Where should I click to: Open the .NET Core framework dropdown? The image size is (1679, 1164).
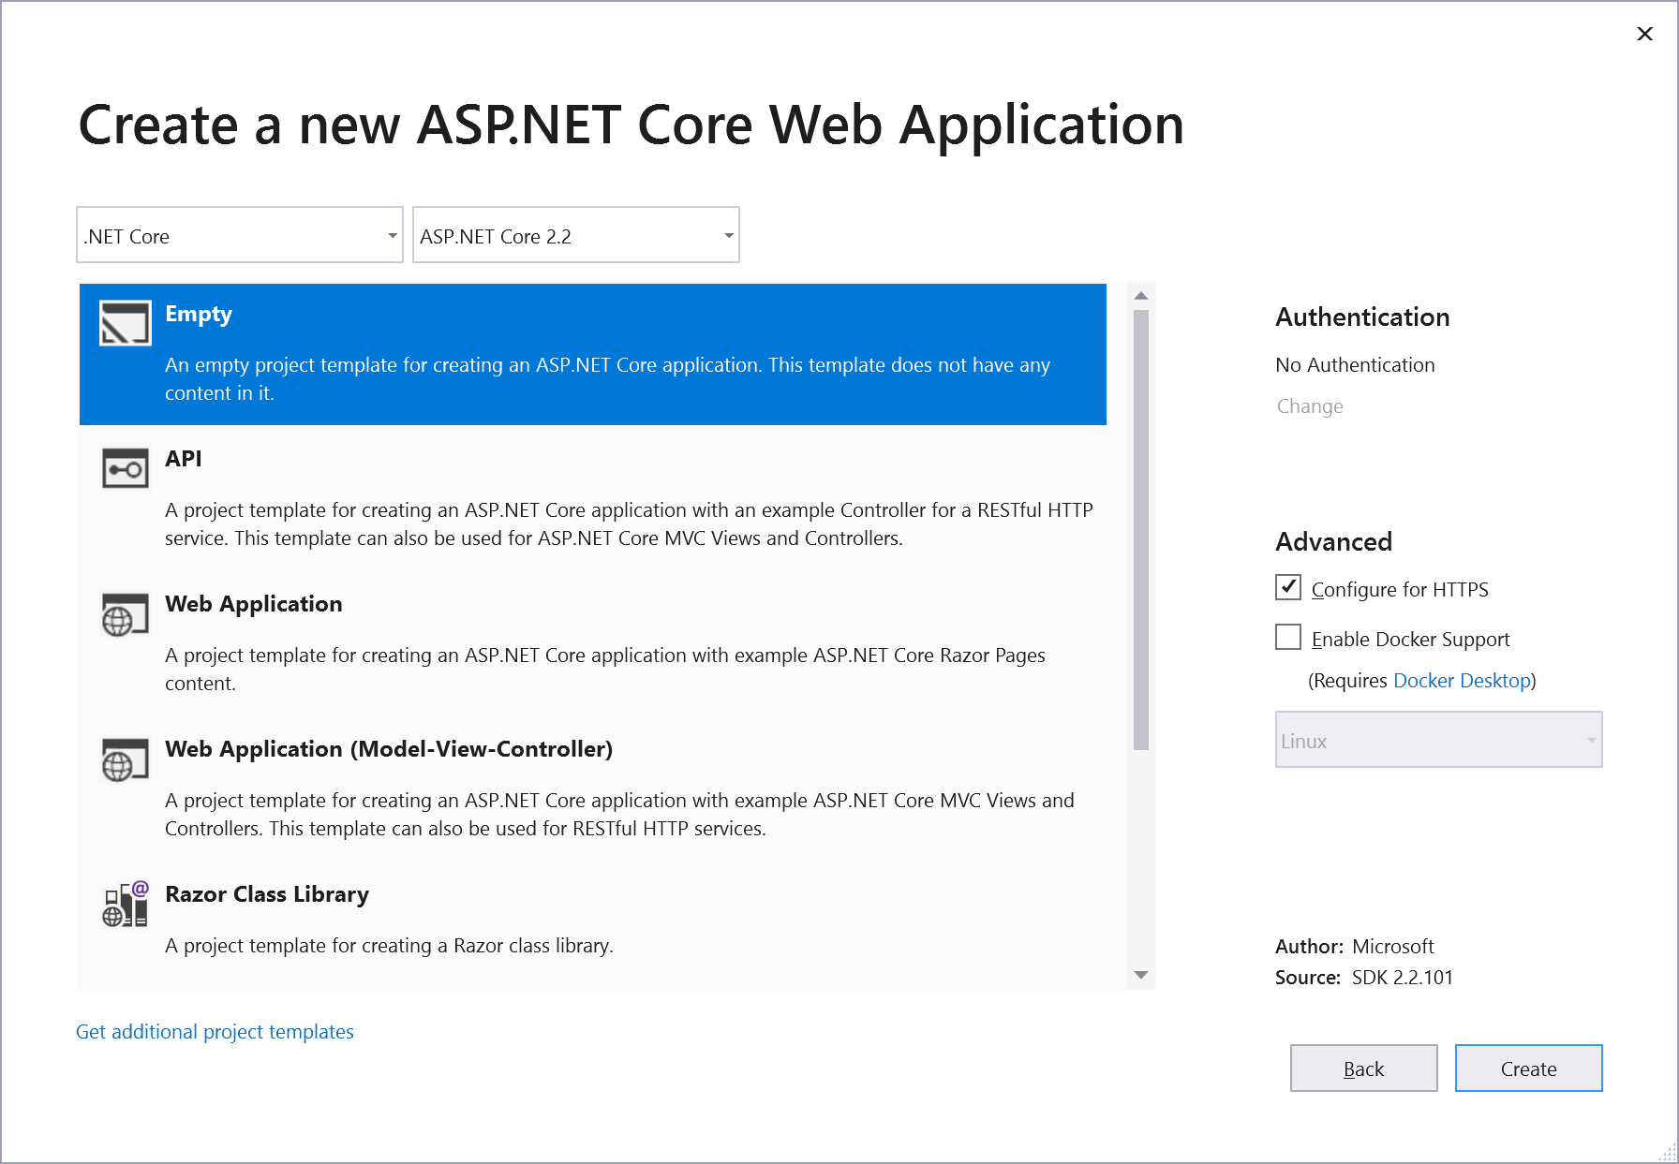tap(240, 235)
